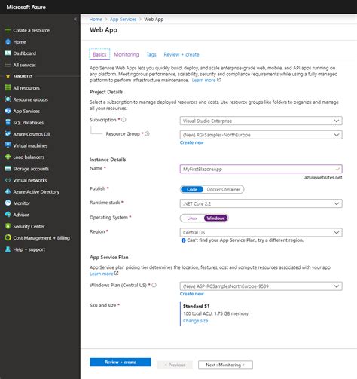The image size is (357, 379).
Task: Click the All resources grid icon
Action: 8,88
